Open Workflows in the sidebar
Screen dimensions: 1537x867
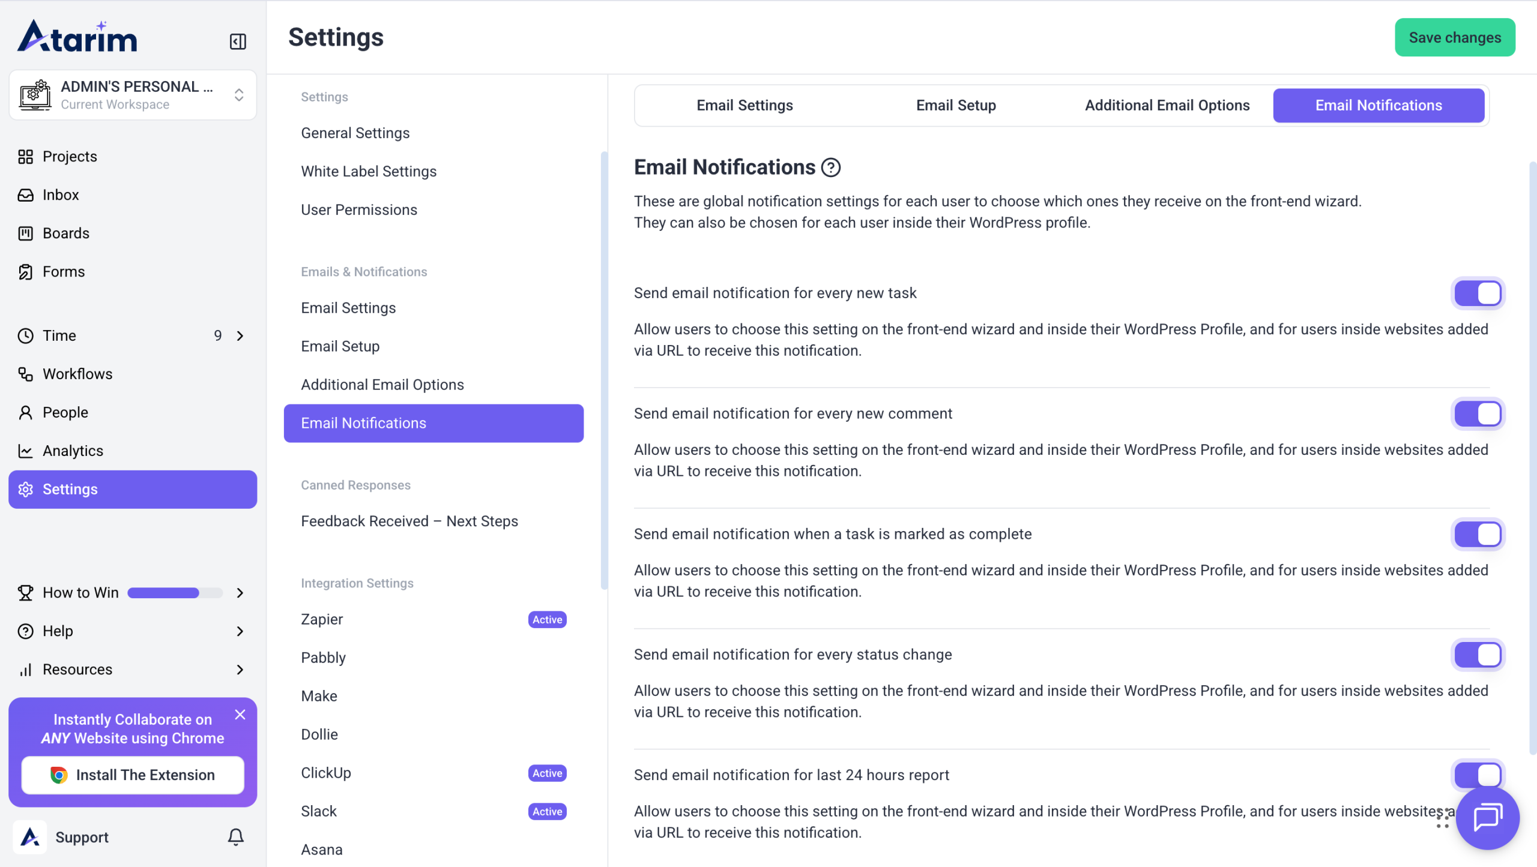(77, 374)
